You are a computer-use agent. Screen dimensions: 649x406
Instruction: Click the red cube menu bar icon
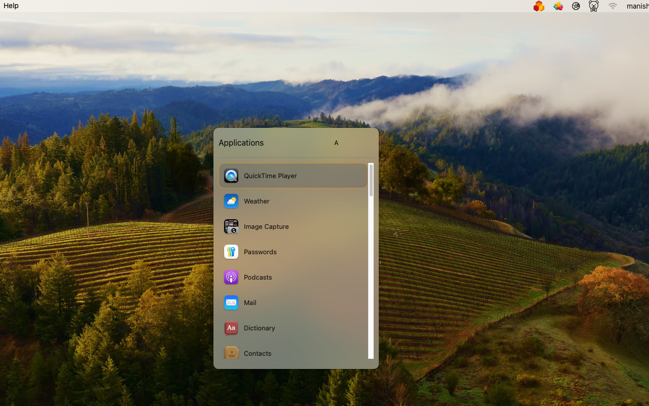538,6
